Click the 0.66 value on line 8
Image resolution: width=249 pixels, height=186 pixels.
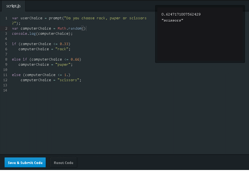[75, 59]
